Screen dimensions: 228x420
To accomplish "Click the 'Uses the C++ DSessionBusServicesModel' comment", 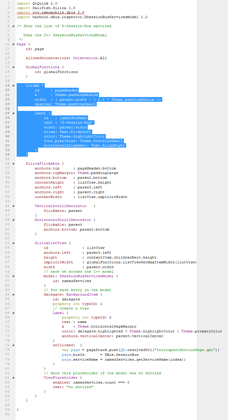I will [x=65, y=35].
